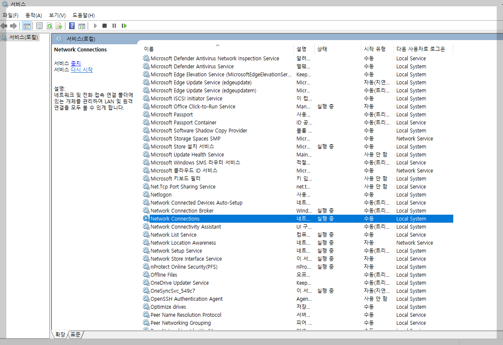
Task: Click gear icon of Microsoft Storage Spaces SMP
Action: pos(146,138)
